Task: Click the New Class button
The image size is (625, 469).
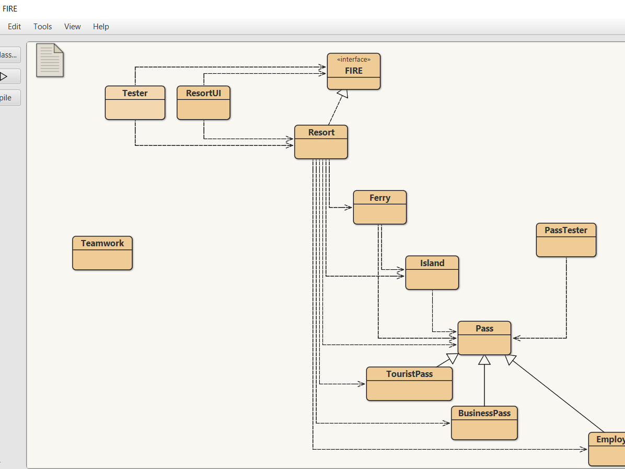Action: point(9,55)
